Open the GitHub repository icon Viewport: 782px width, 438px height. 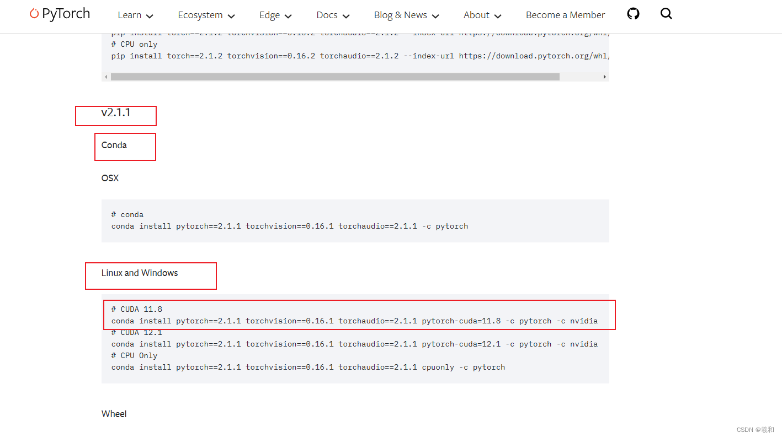pos(632,13)
